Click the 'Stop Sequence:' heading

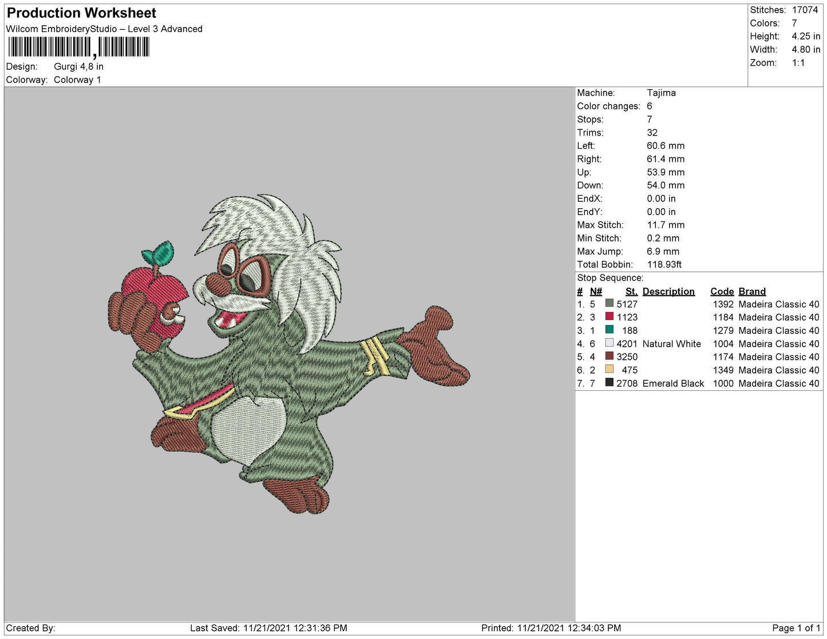610,277
